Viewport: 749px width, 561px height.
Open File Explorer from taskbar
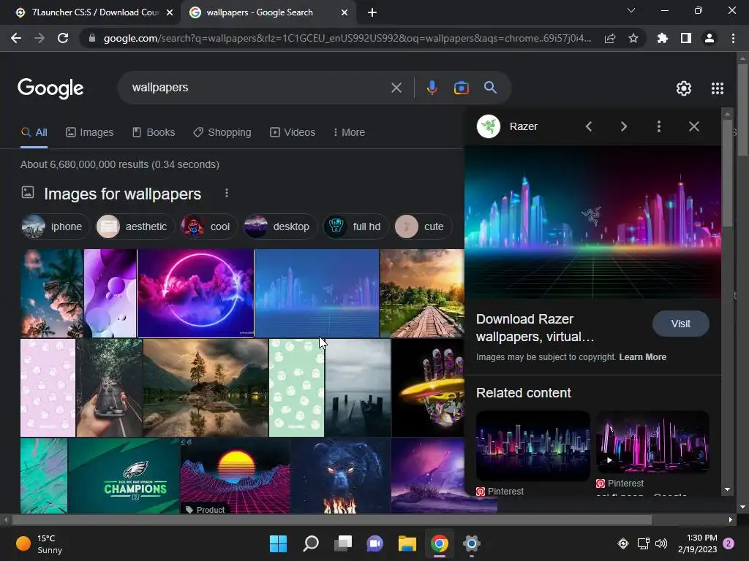pyautogui.click(x=407, y=543)
